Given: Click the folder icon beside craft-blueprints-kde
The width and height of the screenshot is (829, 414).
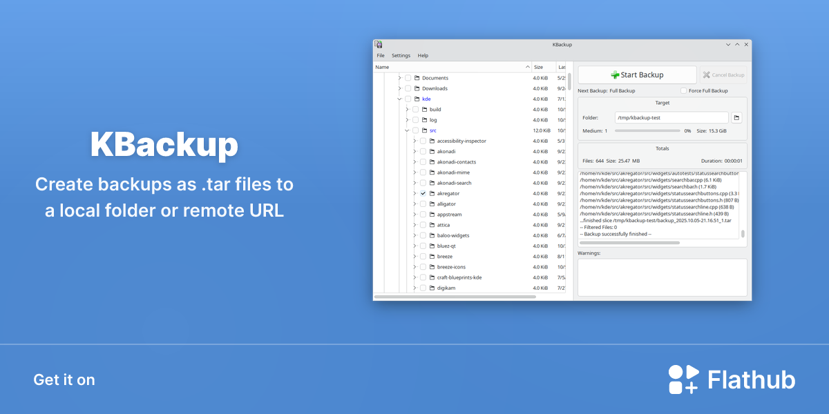Looking at the screenshot, I should (432, 277).
